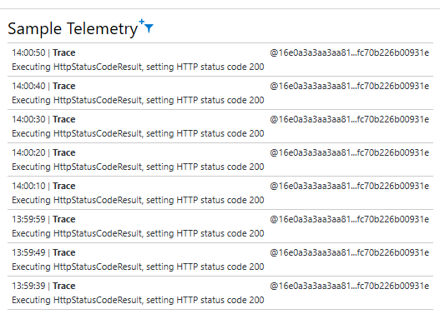The image size is (440, 314).
Task: Select the 13:59:39 Trace entry
Action: (x=220, y=292)
